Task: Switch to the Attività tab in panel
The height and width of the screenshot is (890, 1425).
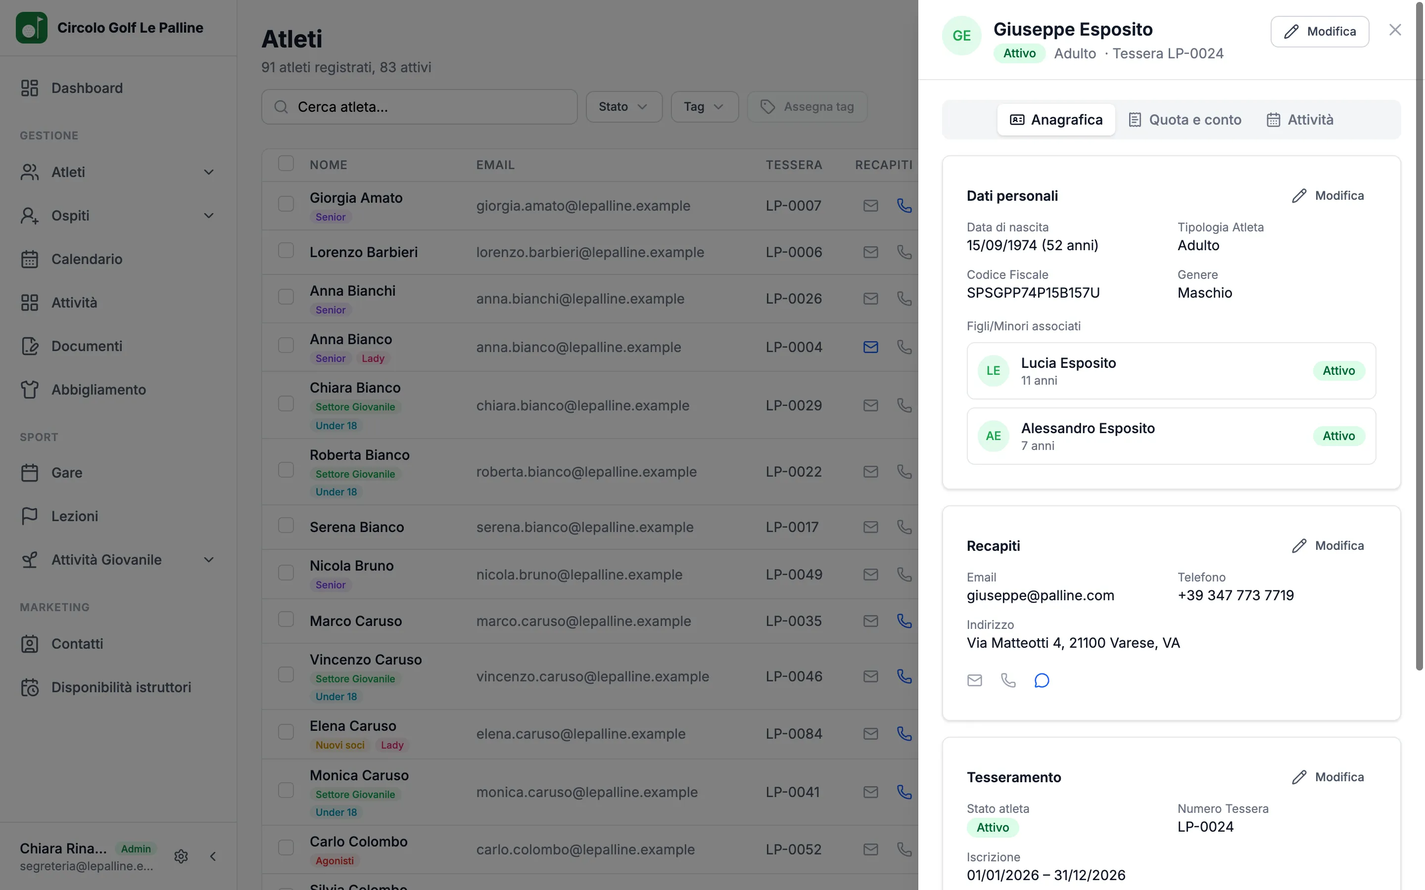Action: click(1300, 120)
